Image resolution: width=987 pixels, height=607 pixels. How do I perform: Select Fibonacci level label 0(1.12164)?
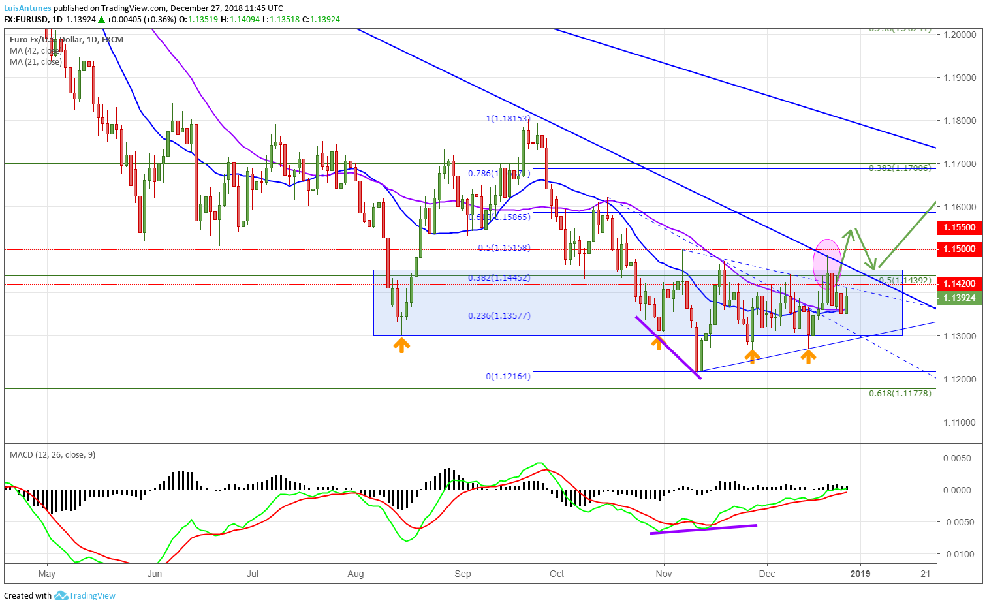[x=508, y=377]
